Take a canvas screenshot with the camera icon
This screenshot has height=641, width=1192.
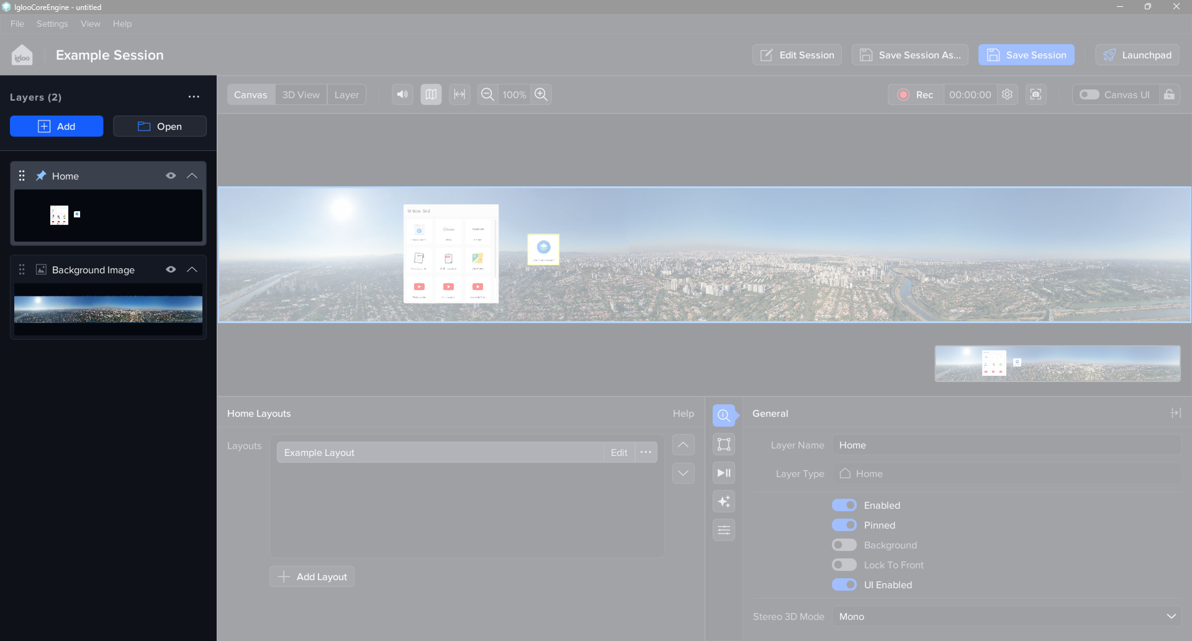point(1036,94)
